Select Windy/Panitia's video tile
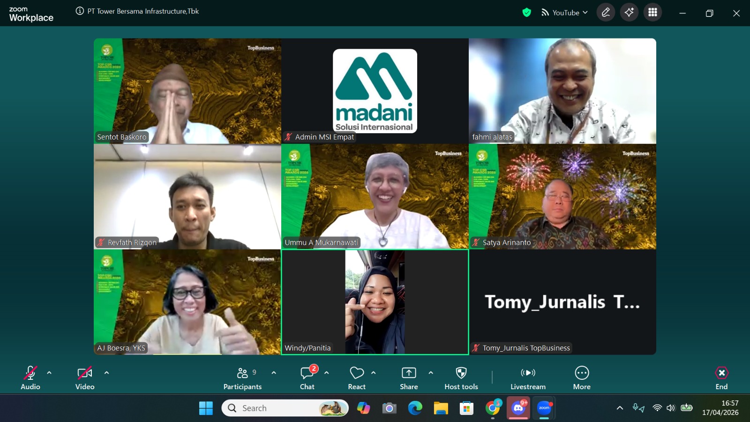 375,302
